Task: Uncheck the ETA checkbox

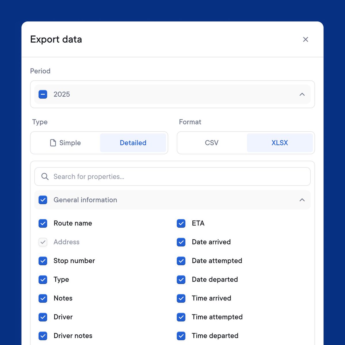Action: point(181,223)
